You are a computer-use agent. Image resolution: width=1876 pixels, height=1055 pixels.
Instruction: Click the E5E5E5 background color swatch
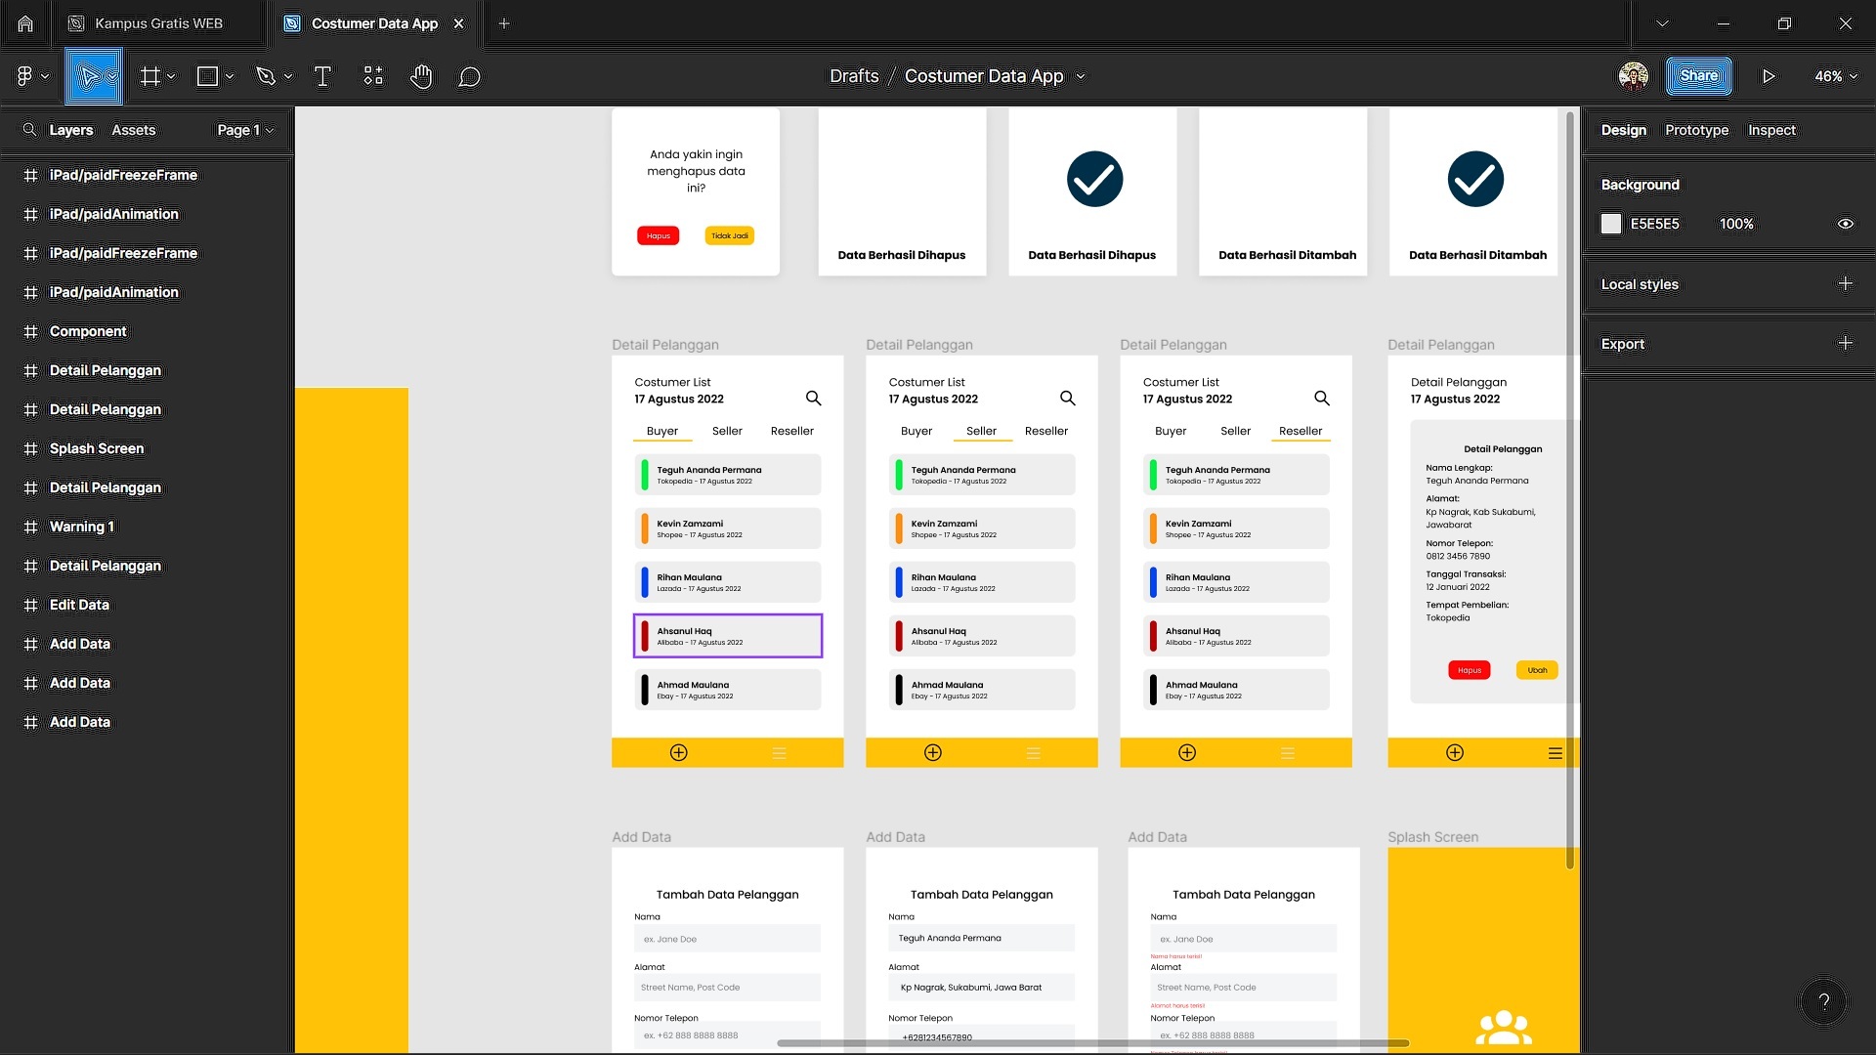1611,224
